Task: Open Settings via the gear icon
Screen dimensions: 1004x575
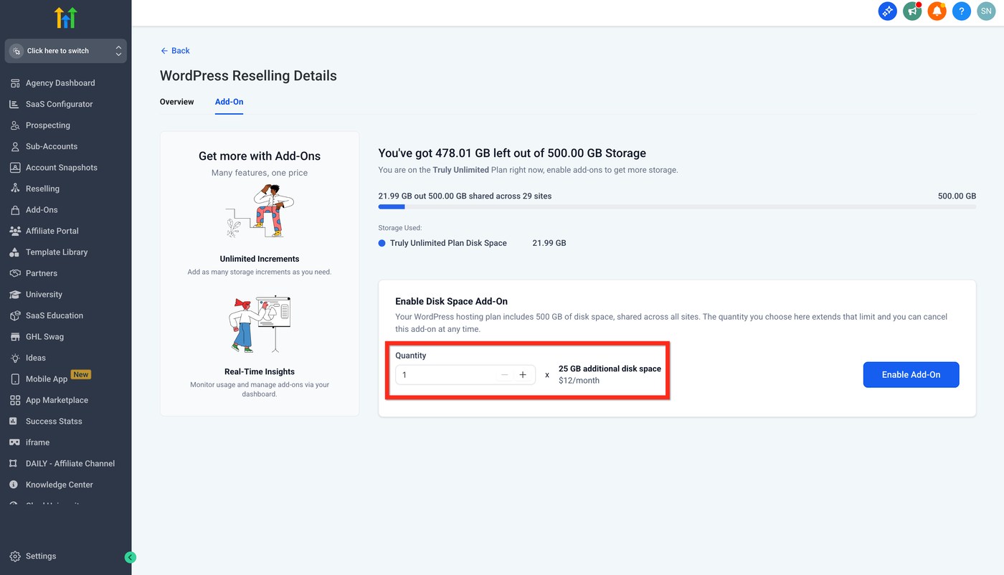Action: point(15,556)
